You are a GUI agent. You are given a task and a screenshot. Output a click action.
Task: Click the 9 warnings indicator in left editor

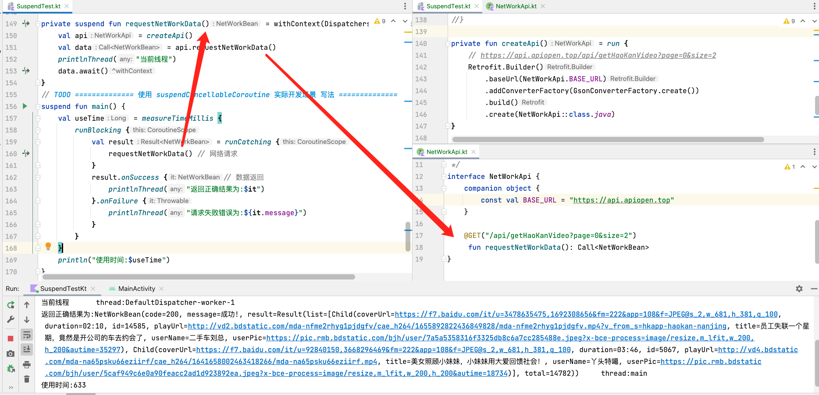380,21
